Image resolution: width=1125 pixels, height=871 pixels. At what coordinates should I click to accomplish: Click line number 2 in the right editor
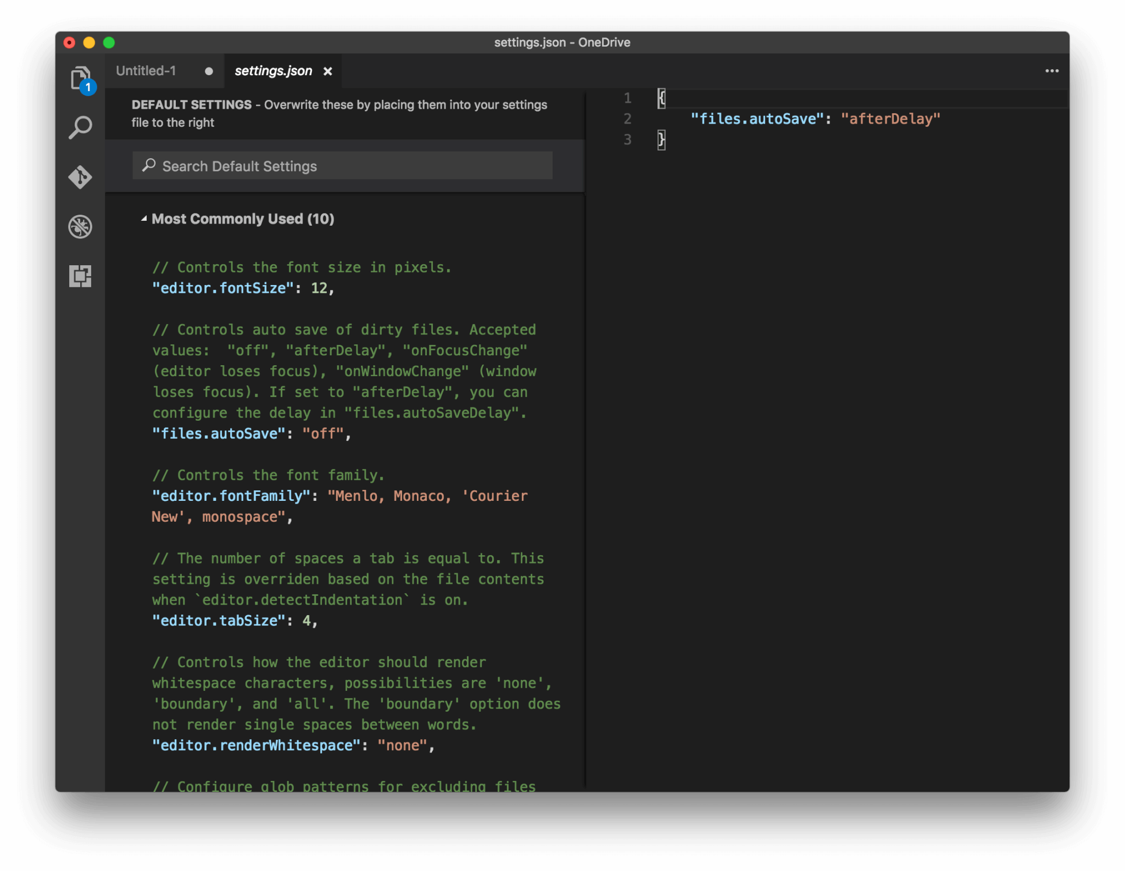coord(627,119)
